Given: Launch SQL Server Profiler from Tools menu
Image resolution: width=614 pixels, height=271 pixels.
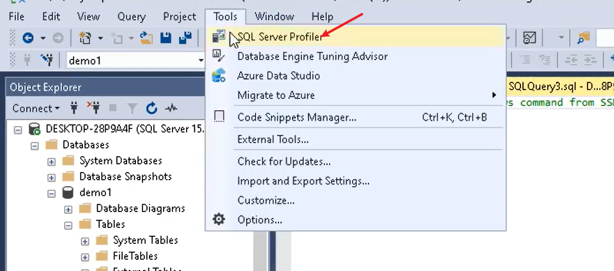Looking at the screenshot, I should 356,37.
